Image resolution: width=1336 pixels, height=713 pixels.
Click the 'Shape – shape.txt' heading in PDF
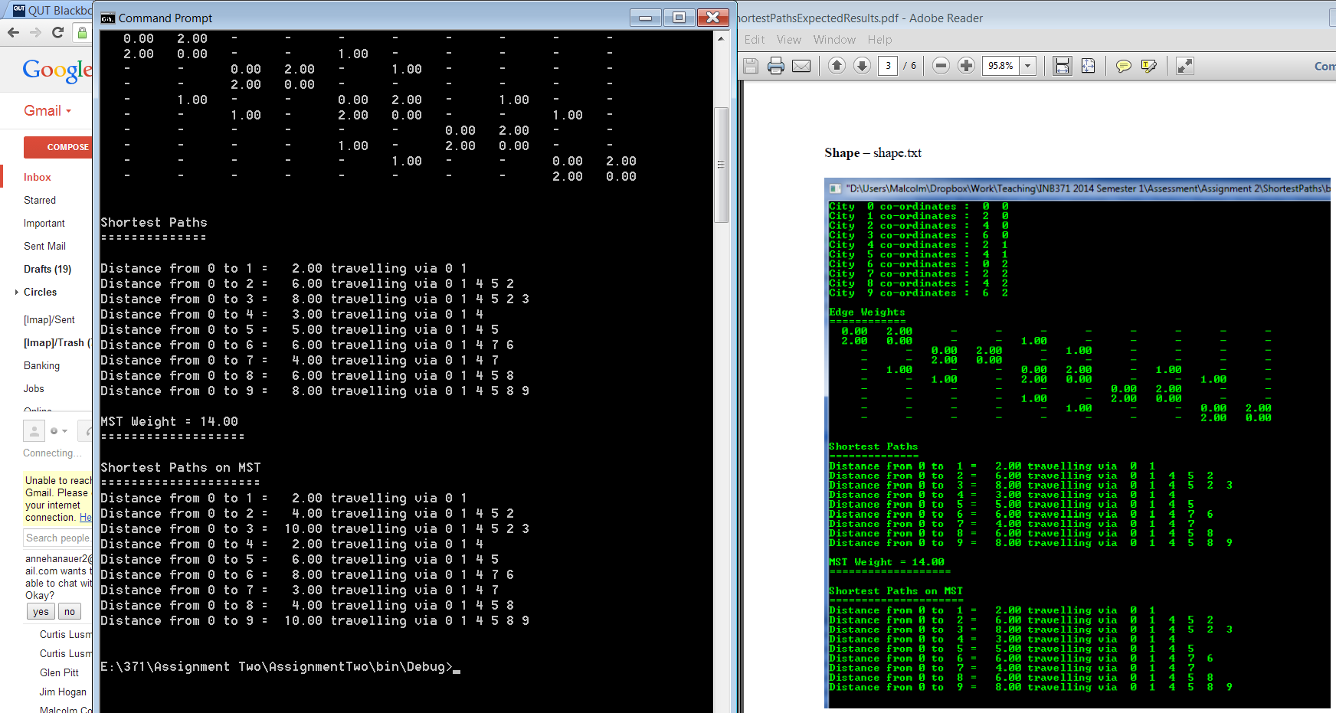[873, 152]
